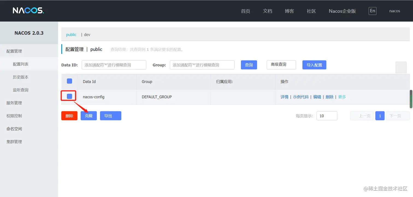Focus the Data ID search field
The height and width of the screenshot is (197, 413).
(x=114, y=65)
